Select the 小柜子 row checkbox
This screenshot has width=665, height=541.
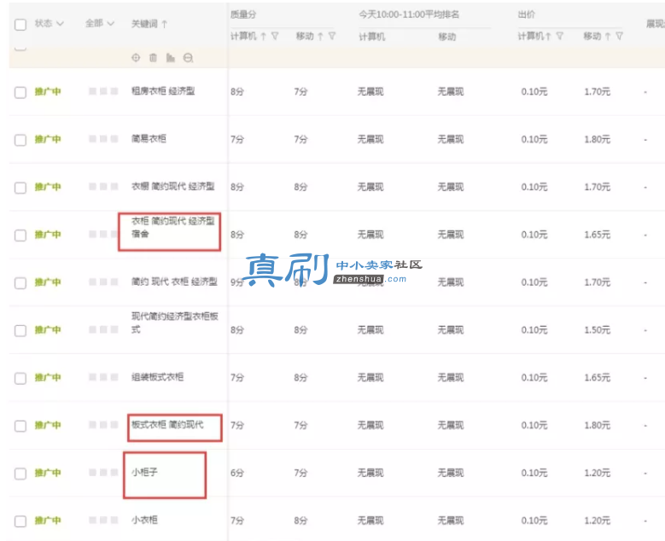(20, 474)
